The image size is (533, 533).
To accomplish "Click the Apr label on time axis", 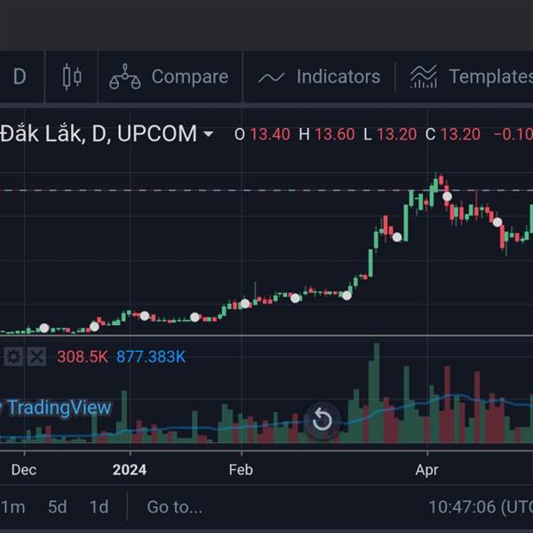I will click(426, 470).
